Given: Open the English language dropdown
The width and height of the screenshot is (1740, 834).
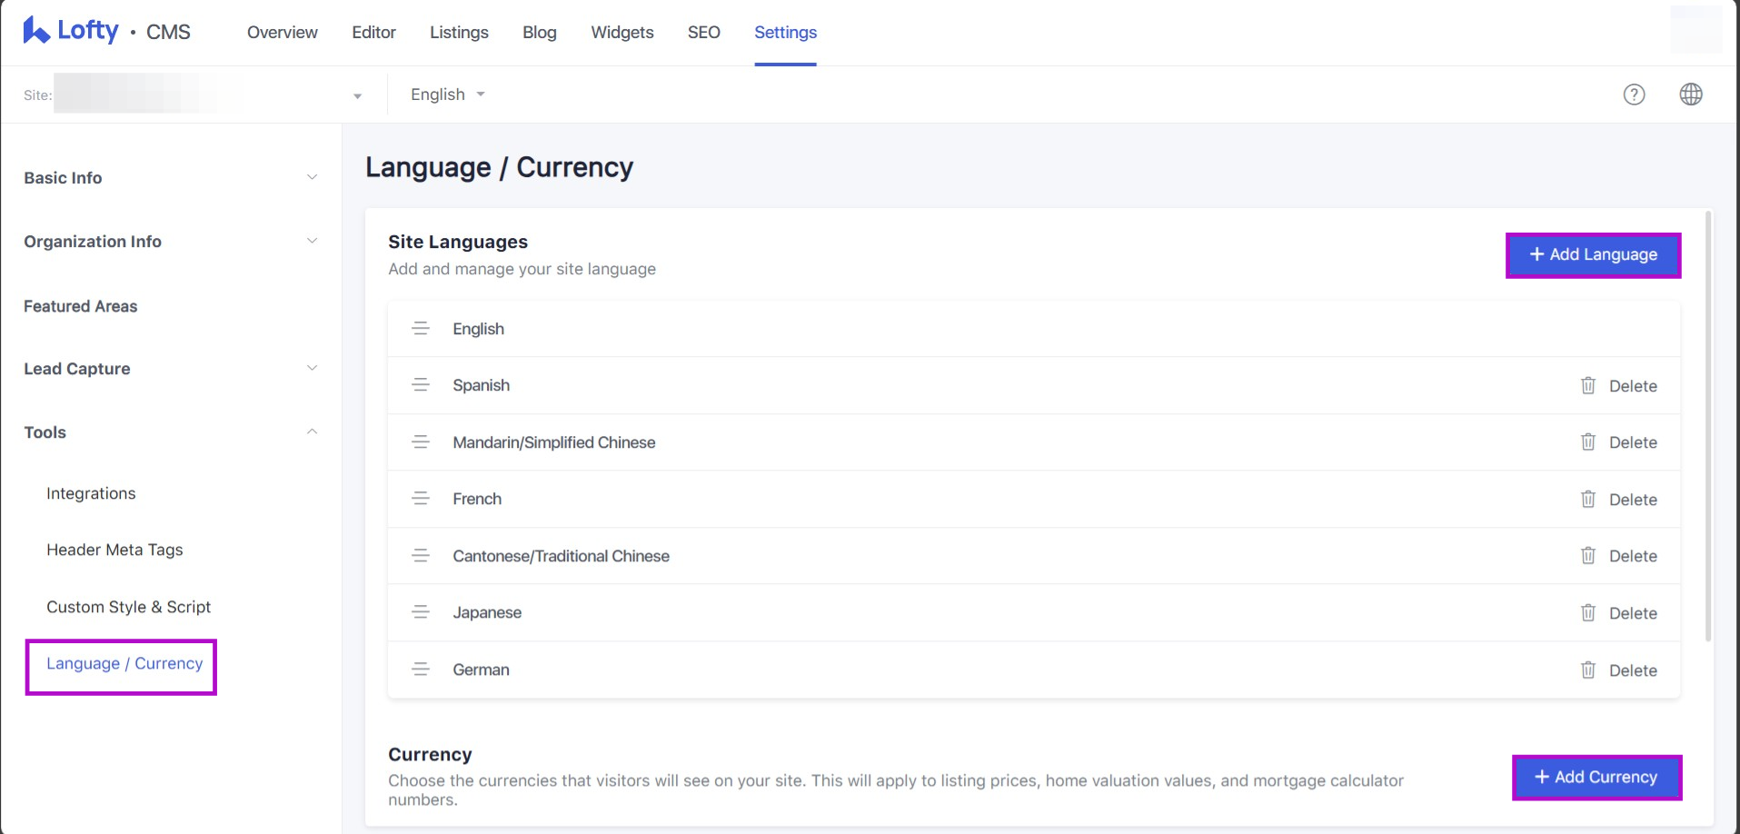Looking at the screenshot, I should pos(448,94).
